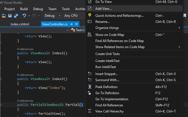Click the Surround With icon
Screen dimensions: 188x117
[90, 80]
